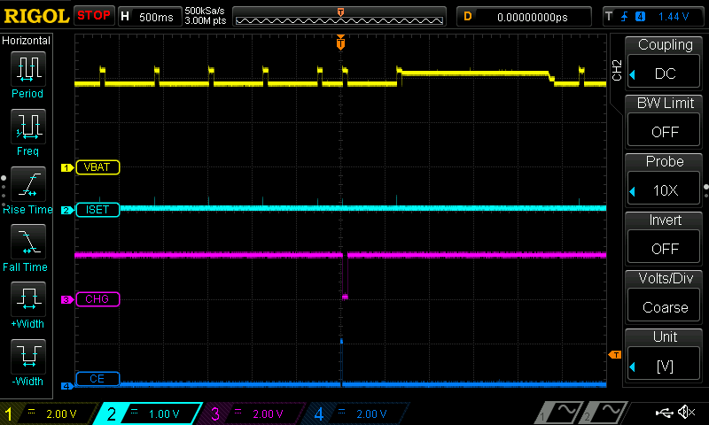The width and height of the screenshot is (709, 425).
Task: Select the Rise Time measurement icon
Action: click(x=28, y=184)
